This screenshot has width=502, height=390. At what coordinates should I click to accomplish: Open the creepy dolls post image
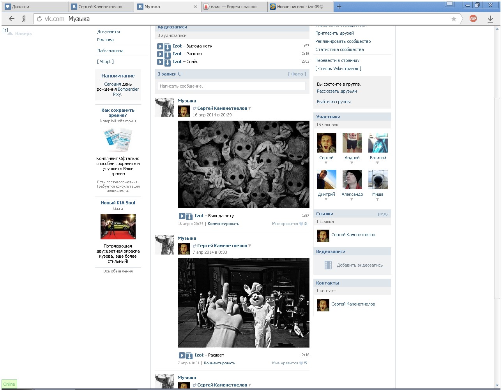(x=244, y=164)
